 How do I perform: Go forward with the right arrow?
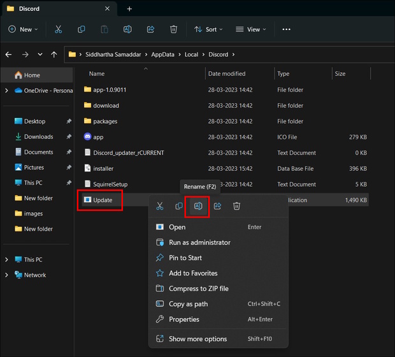point(25,54)
